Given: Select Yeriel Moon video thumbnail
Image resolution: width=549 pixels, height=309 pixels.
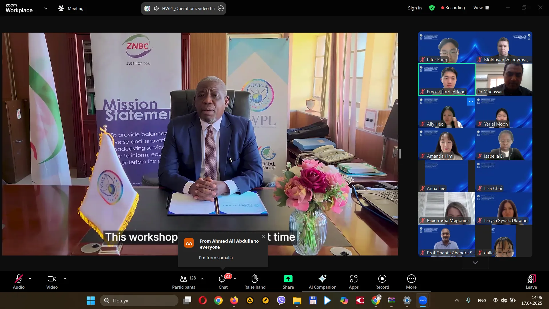Looking at the screenshot, I should [504, 112].
